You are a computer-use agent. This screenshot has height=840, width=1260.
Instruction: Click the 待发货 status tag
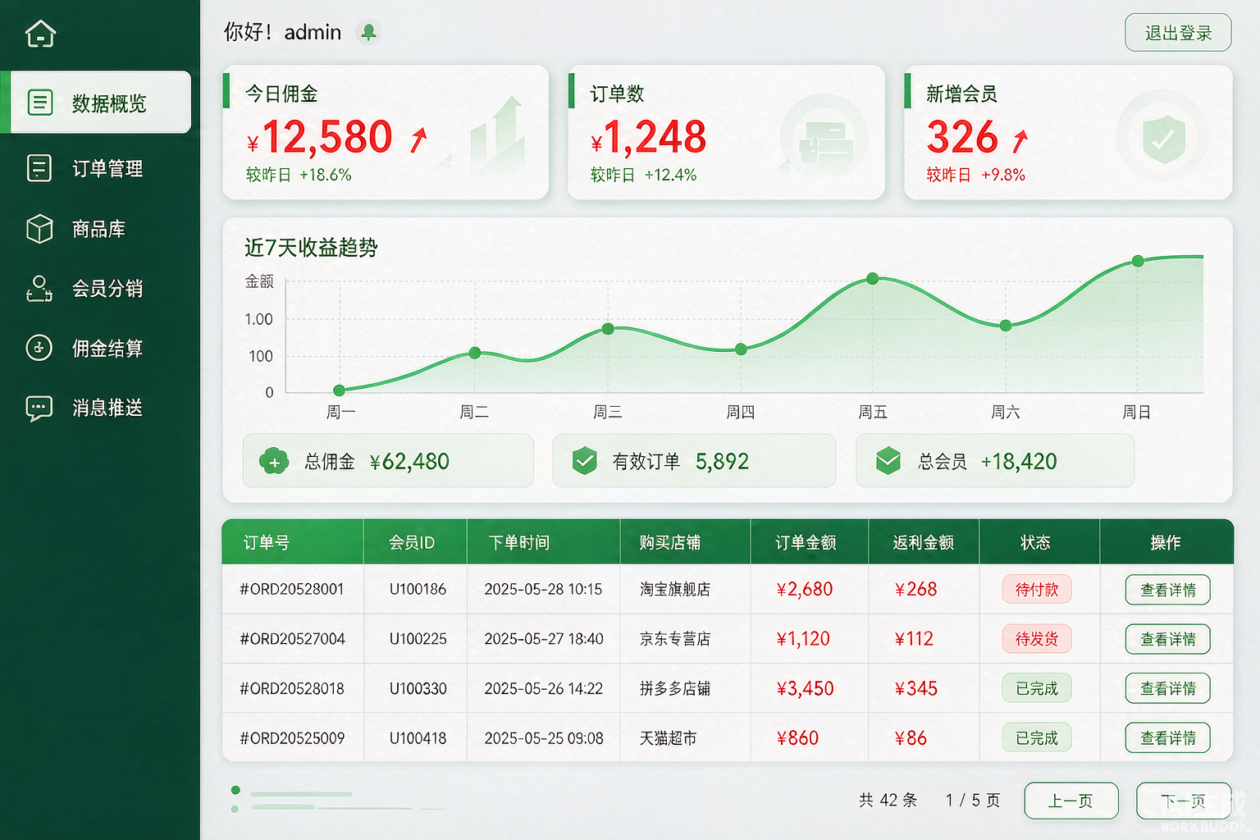(1037, 639)
